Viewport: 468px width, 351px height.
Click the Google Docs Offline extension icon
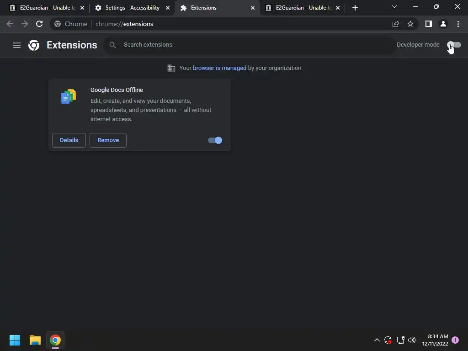coord(69,96)
